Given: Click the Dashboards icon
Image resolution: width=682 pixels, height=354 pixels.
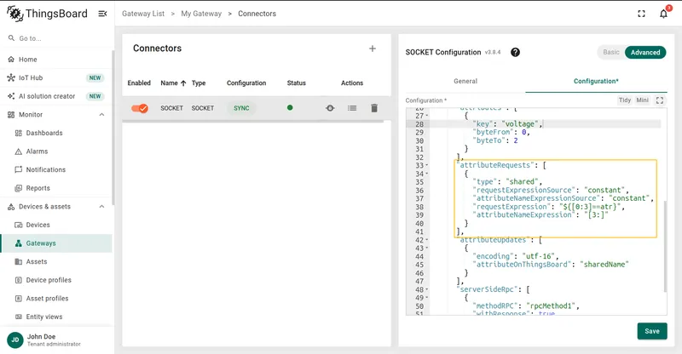Looking at the screenshot, I should point(18,133).
